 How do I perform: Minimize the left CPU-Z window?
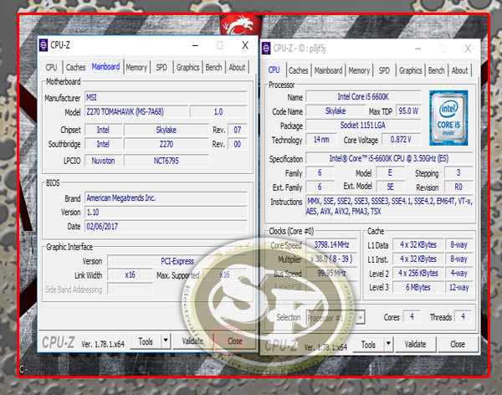pyautogui.click(x=195, y=45)
